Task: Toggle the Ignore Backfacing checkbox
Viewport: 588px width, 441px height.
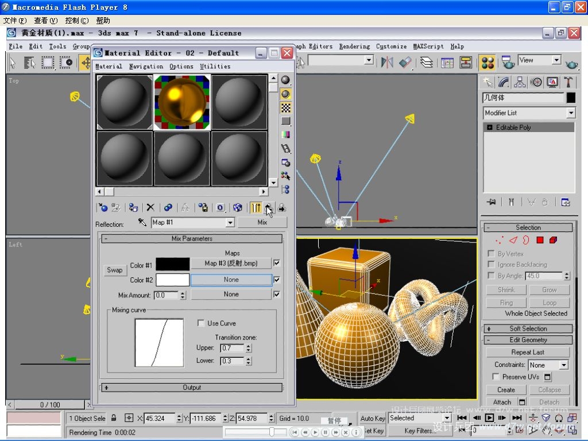Action: pos(491,265)
